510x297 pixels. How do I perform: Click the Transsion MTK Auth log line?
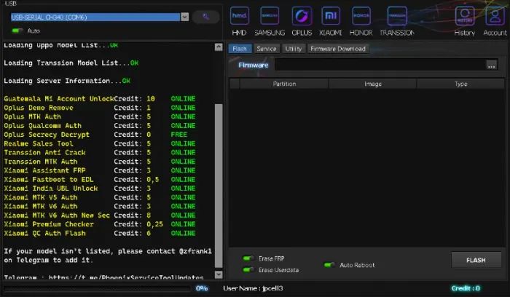(100, 162)
